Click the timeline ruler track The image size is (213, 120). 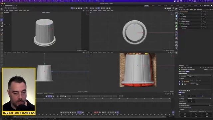(x=103, y=100)
